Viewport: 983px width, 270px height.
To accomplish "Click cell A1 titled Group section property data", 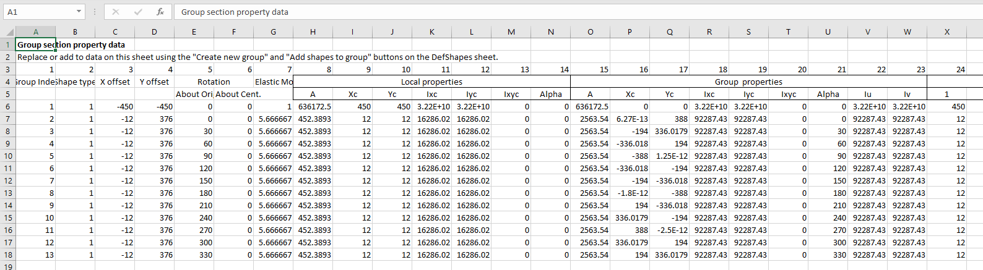I will (x=35, y=44).
